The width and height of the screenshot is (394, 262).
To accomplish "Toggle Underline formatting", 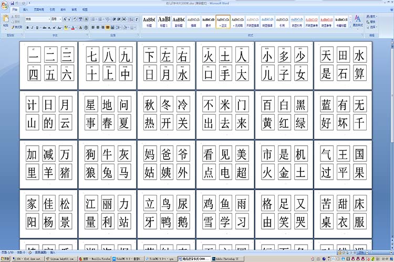I will click(37, 28).
